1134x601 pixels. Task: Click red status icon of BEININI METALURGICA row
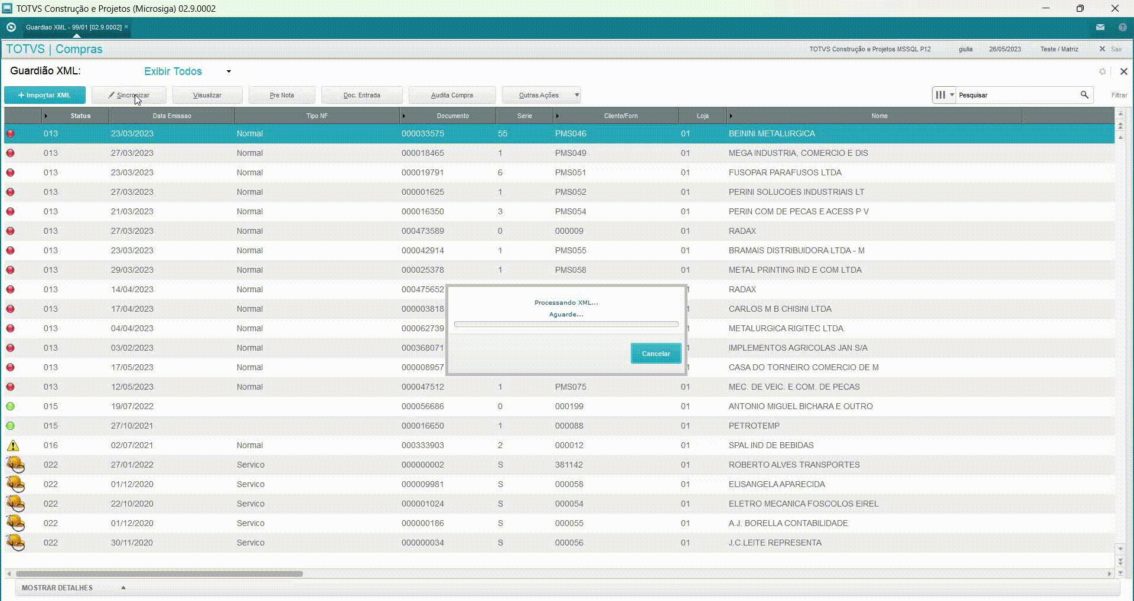point(10,133)
